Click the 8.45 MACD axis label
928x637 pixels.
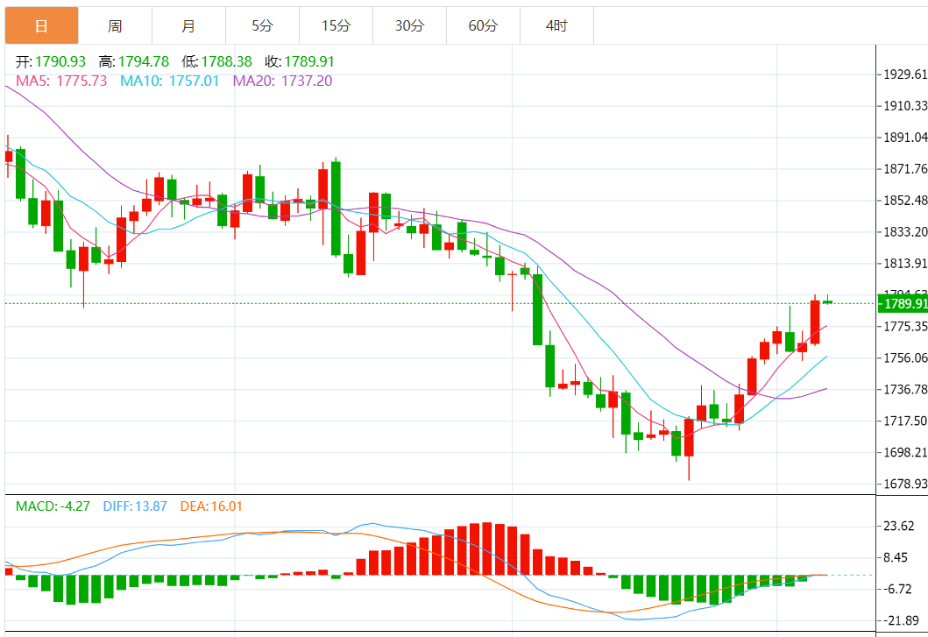[895, 557]
